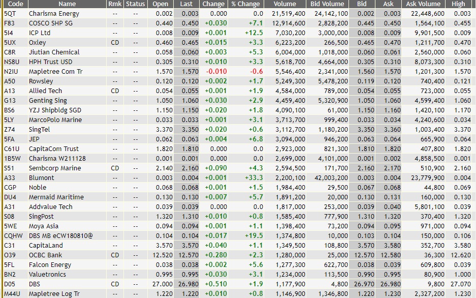The height and width of the screenshot is (298, 476).
Task: Click Sembcorp Marine stock name
Action: (x=55, y=168)
